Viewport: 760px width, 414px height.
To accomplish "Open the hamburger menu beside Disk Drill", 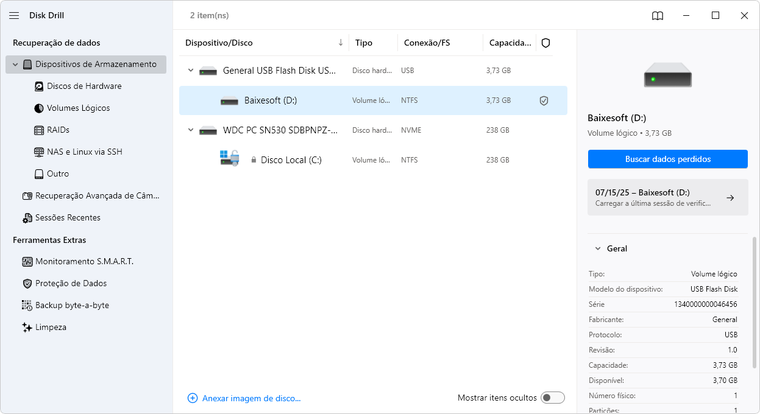I will click(x=15, y=15).
